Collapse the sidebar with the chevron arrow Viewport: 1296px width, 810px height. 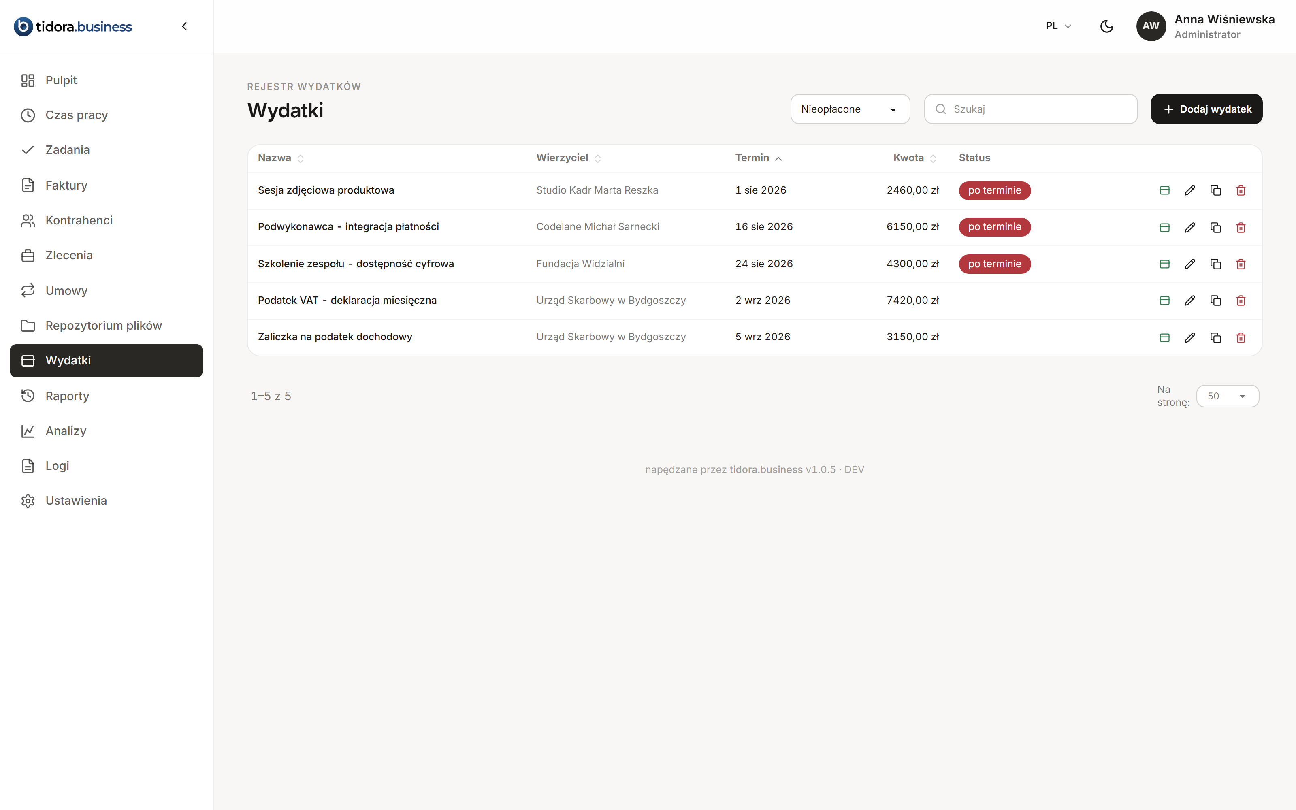click(x=184, y=26)
